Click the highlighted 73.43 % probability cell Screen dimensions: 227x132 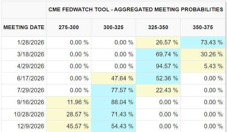[203, 43]
